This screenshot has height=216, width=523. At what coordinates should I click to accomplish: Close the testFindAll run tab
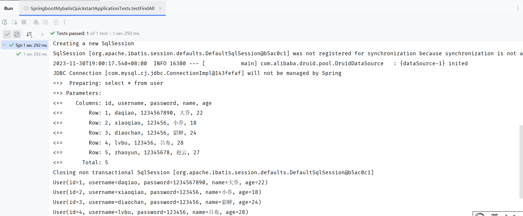(x=160, y=9)
